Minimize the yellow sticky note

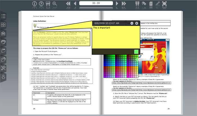131,23
